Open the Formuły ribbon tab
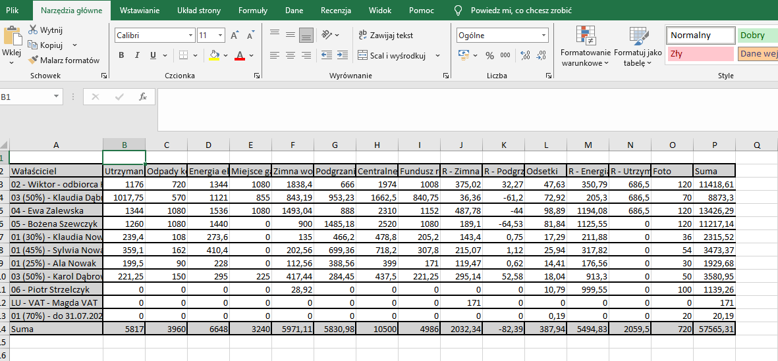 click(253, 11)
